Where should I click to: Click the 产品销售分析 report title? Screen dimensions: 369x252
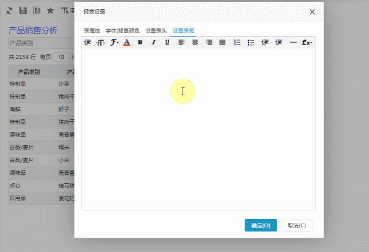[x=33, y=30]
